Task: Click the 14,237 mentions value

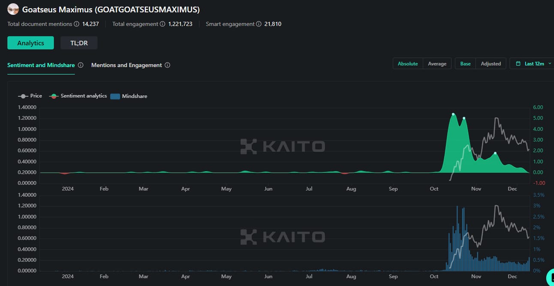Action: [90, 24]
